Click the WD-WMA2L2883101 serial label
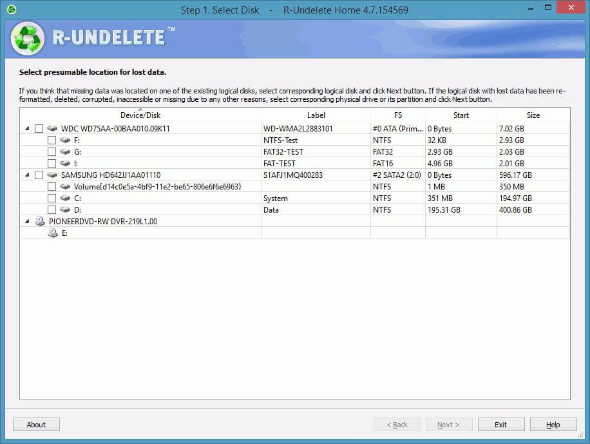 pyautogui.click(x=298, y=129)
